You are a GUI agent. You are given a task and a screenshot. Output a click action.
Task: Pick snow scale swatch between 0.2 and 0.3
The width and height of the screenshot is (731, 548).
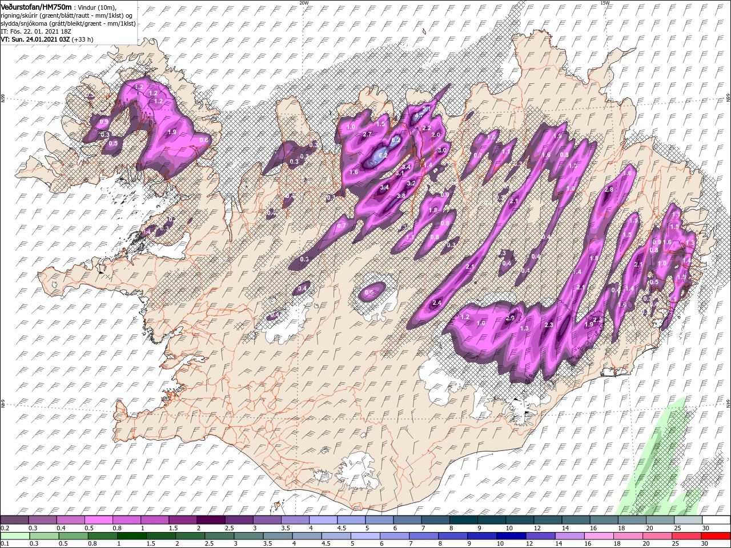point(15,520)
